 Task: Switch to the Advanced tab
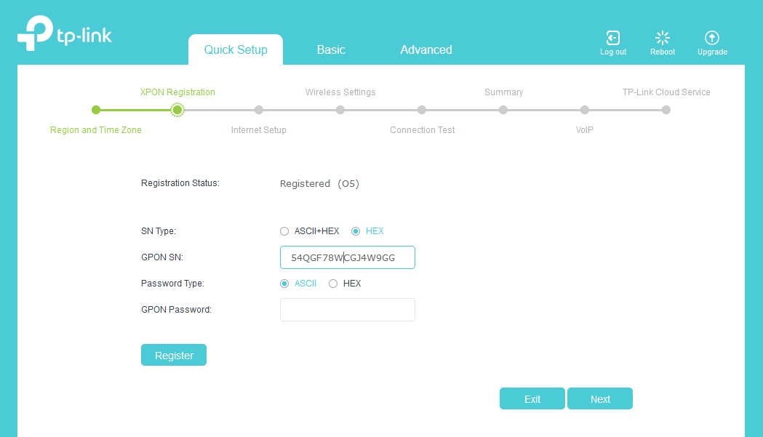pyautogui.click(x=426, y=49)
